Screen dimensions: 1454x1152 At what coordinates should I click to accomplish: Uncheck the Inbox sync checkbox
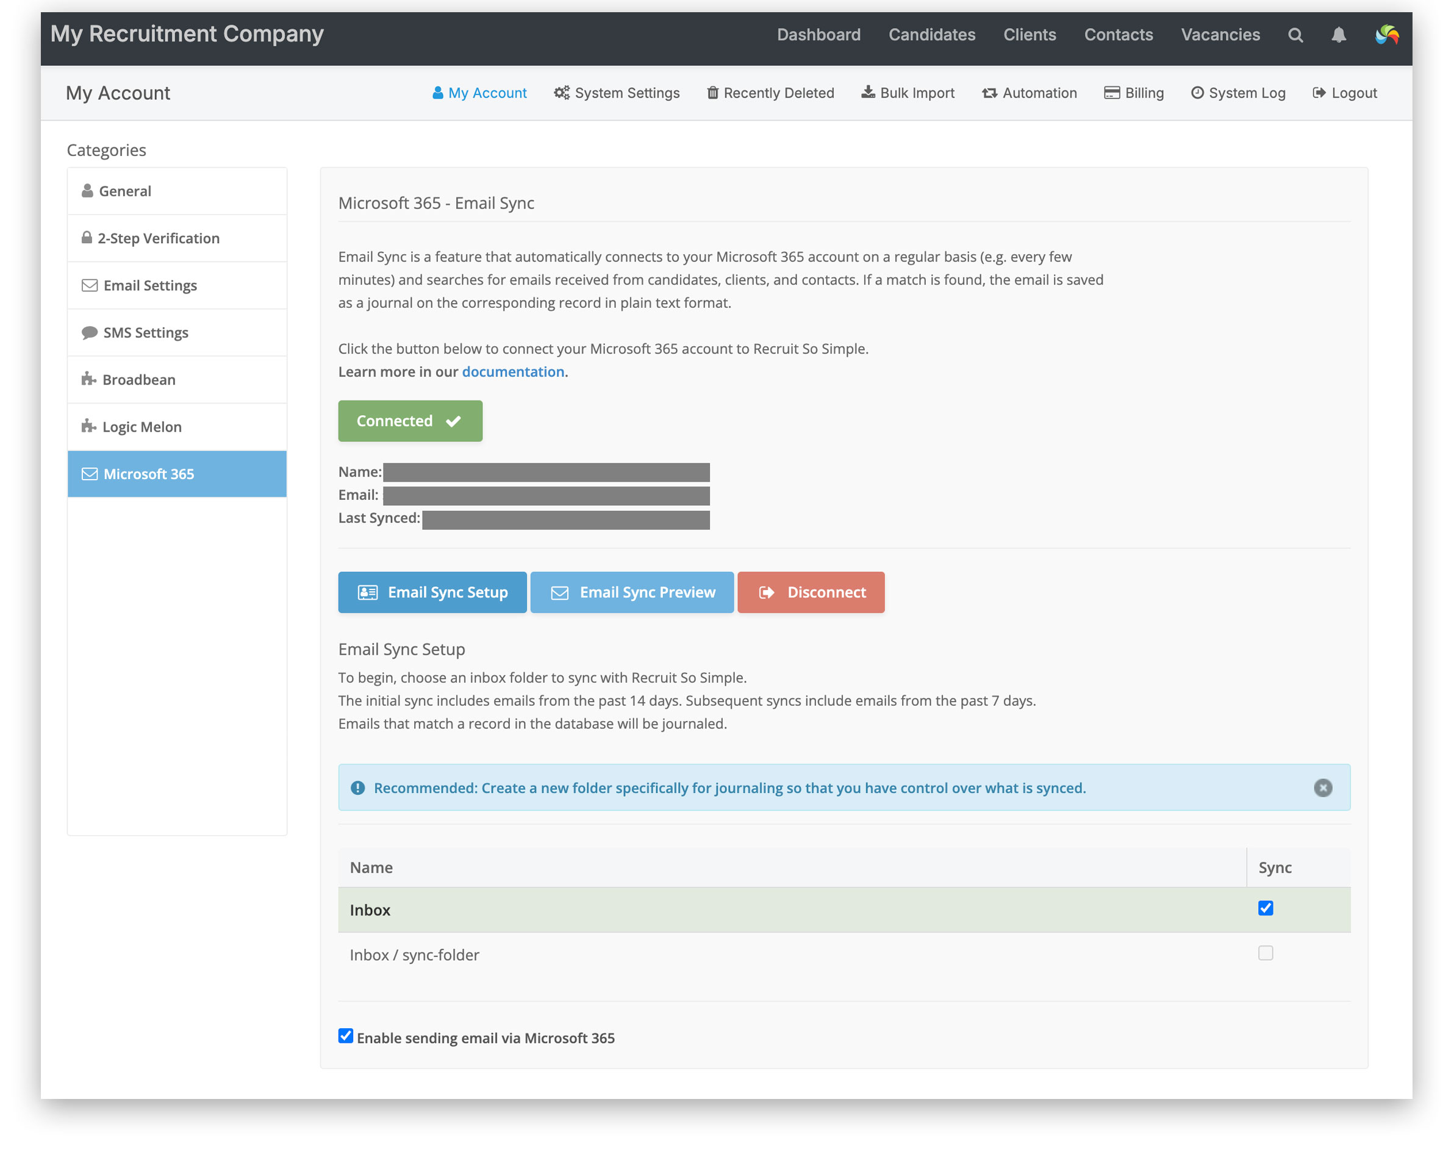click(1265, 908)
